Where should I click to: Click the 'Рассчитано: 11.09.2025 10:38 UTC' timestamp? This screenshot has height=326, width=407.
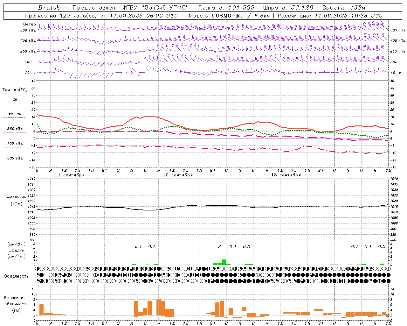coord(330,16)
